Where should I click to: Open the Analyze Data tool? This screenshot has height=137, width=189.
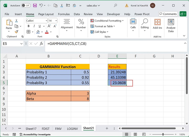pyautogui.click(x=171, y=25)
